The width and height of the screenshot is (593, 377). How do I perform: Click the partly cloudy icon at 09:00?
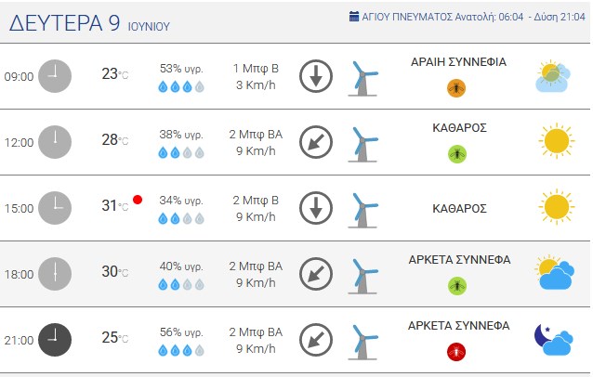[553, 76]
